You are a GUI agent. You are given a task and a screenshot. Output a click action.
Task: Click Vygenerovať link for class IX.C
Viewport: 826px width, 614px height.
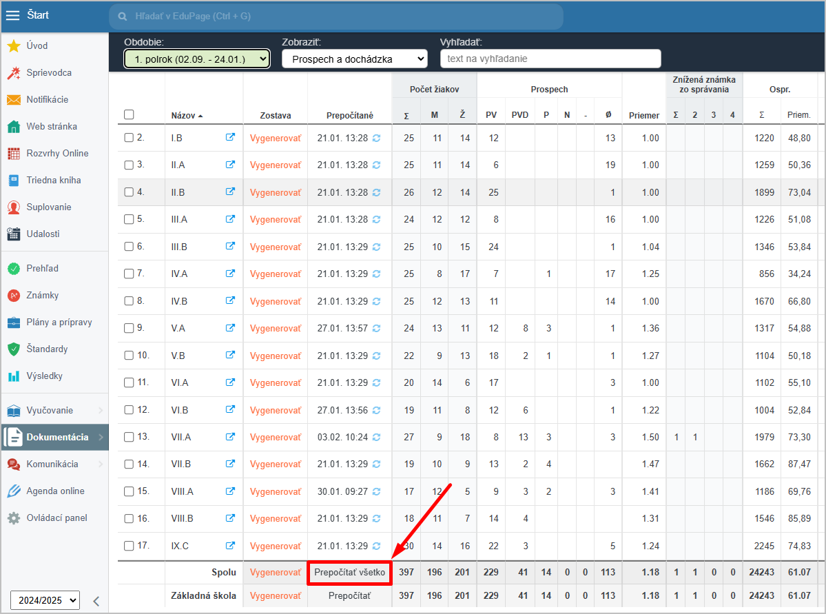(275, 546)
